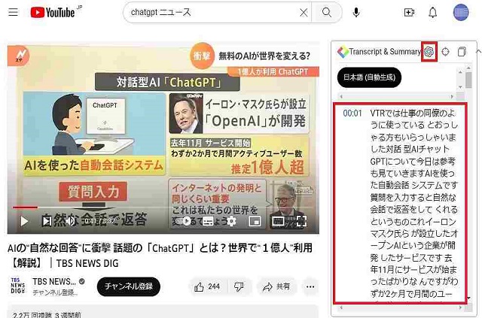482x318 pixels.
Task: Switch to the miniplayer
Action: [x=255, y=221]
